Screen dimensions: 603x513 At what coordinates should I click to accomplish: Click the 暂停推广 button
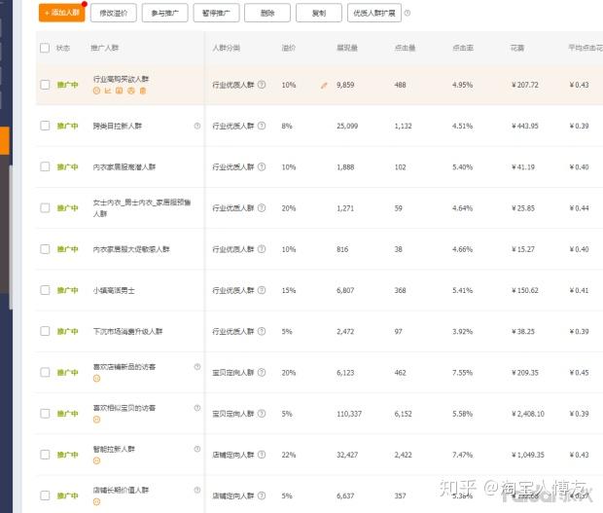(x=216, y=13)
